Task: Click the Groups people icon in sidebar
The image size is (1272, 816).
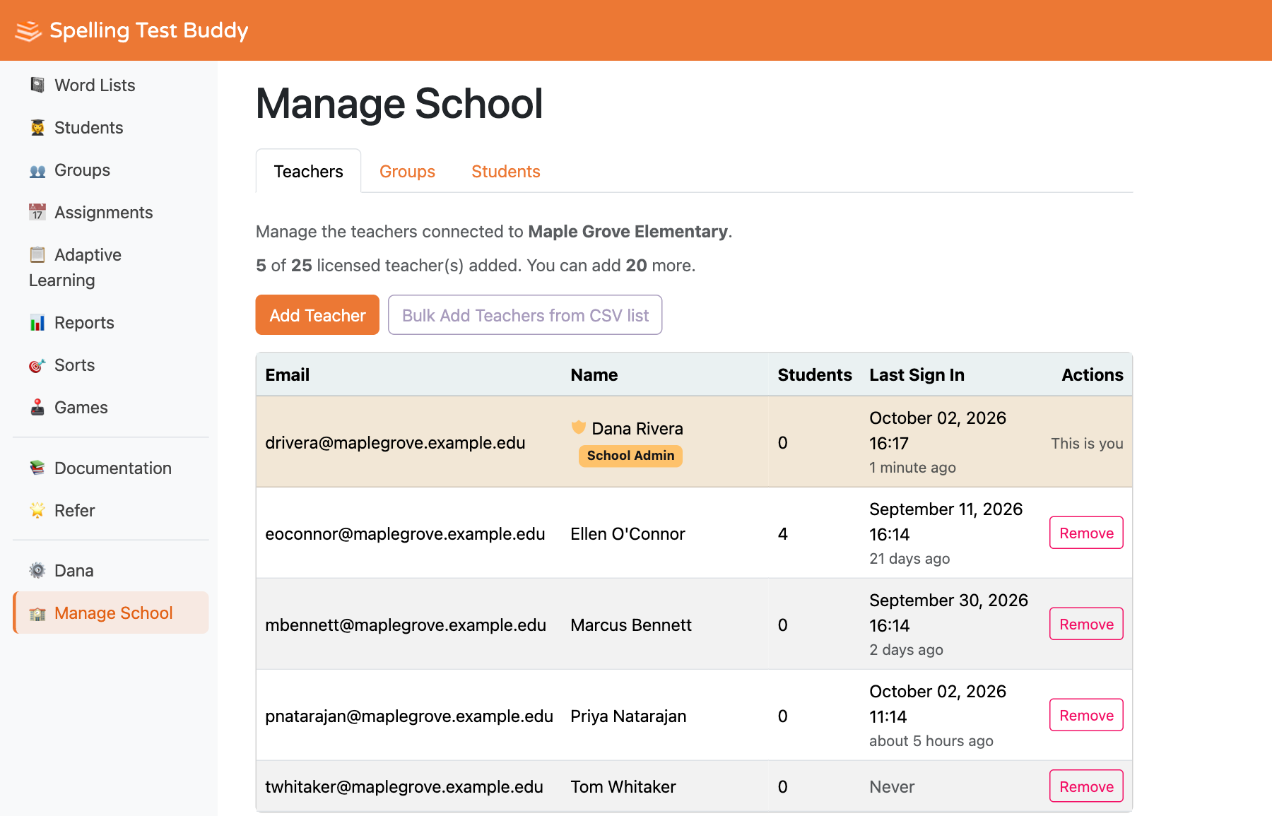Action: pyautogui.click(x=37, y=170)
